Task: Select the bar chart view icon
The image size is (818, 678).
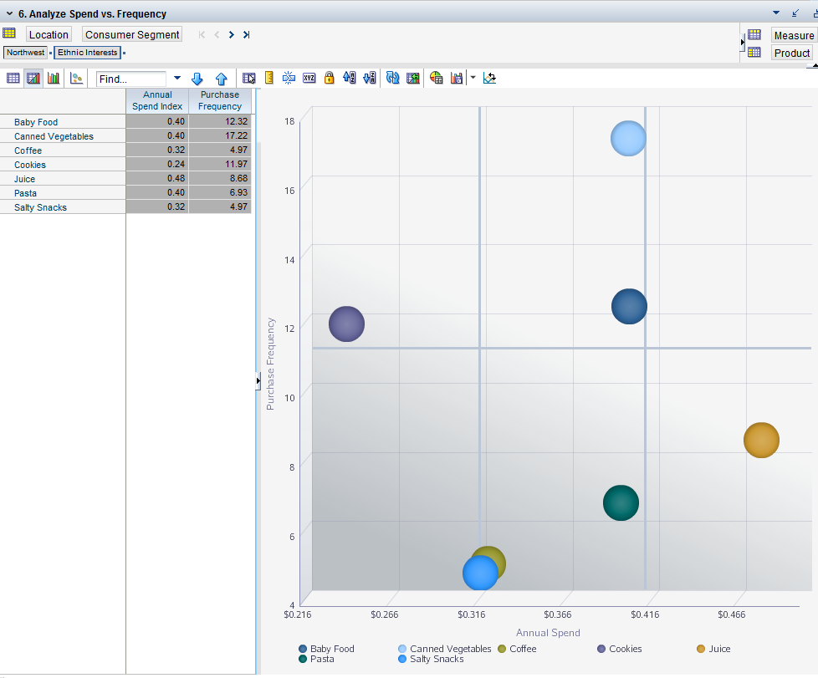Action: 54,78
